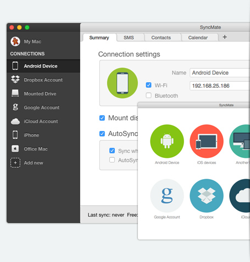
Task: Toggle the AutoSync checkbox
Action: click(102, 134)
